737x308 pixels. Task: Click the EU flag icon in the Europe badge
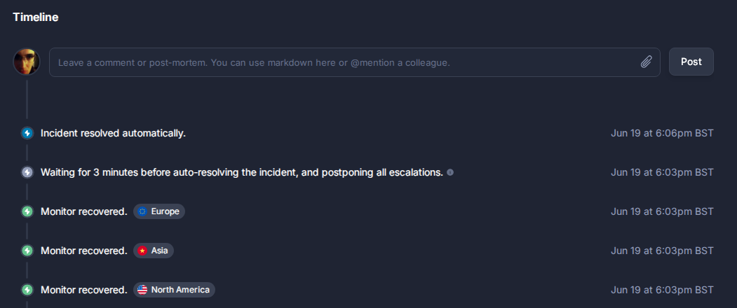coord(142,211)
